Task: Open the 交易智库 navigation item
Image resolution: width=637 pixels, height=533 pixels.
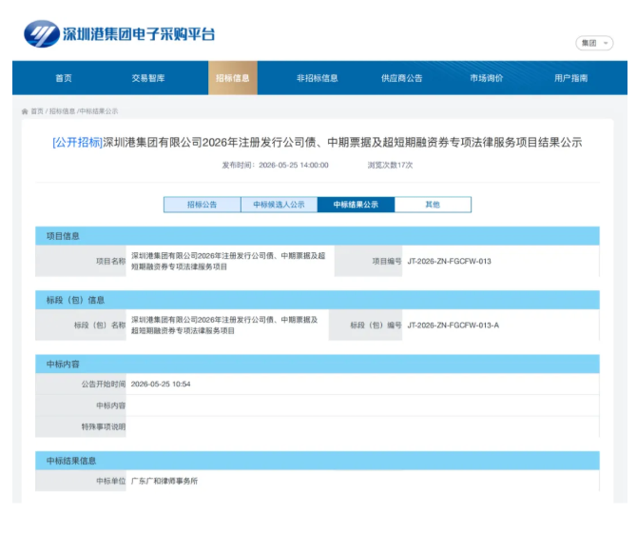Action: tap(148, 78)
